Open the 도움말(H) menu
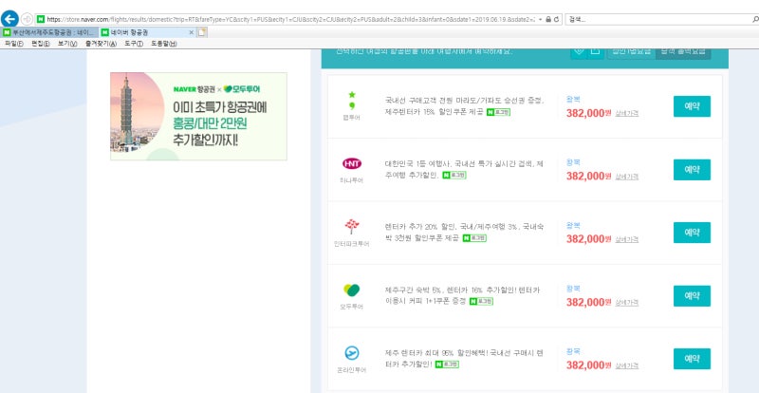 click(163, 43)
